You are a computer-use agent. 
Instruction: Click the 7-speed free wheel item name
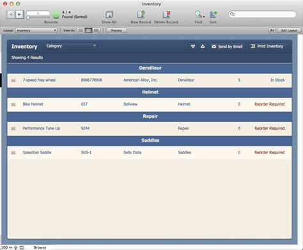tap(39, 80)
